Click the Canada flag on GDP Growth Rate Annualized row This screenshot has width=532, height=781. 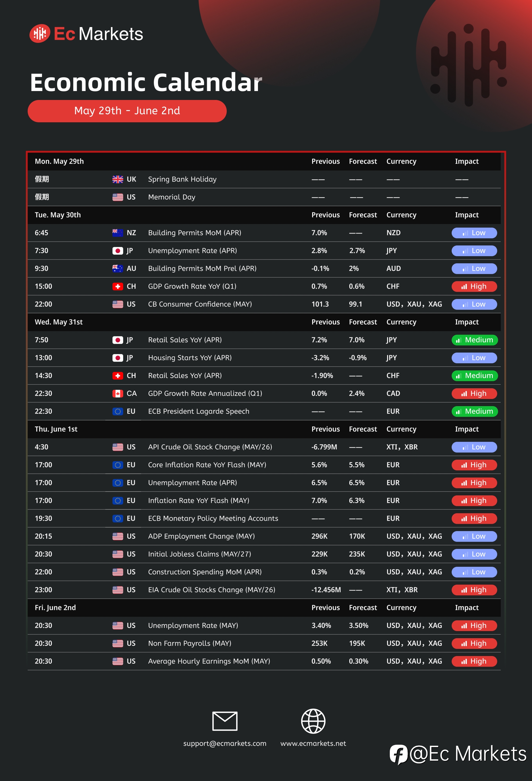[x=118, y=394]
